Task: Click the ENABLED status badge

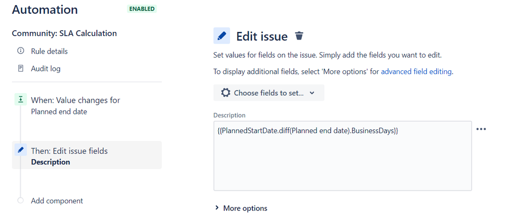Action: [x=142, y=9]
